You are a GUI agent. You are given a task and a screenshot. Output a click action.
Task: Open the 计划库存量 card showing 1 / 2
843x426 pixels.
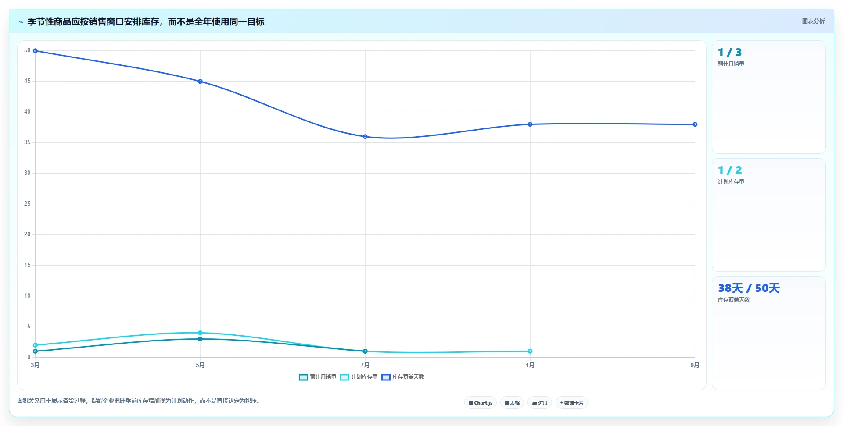click(769, 215)
